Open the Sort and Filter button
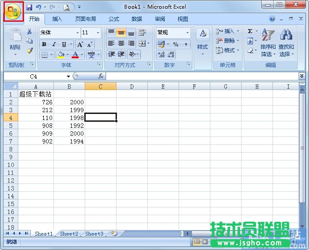Image resolution: width=309 pixels, height=250 pixels. [268, 43]
